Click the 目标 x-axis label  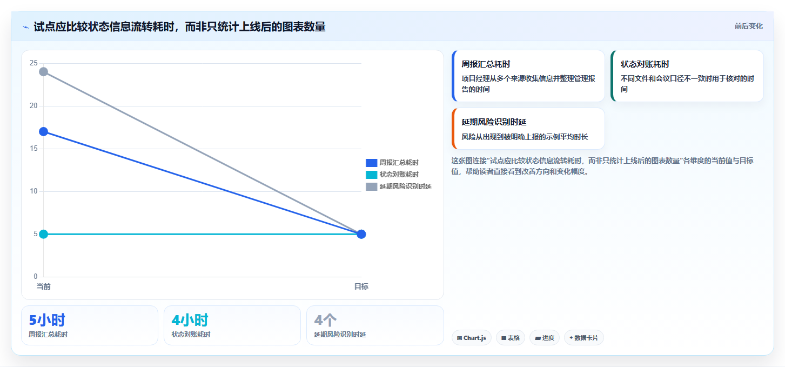(x=361, y=286)
